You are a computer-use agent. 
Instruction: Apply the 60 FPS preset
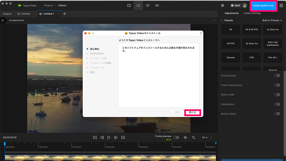[x=230, y=43]
